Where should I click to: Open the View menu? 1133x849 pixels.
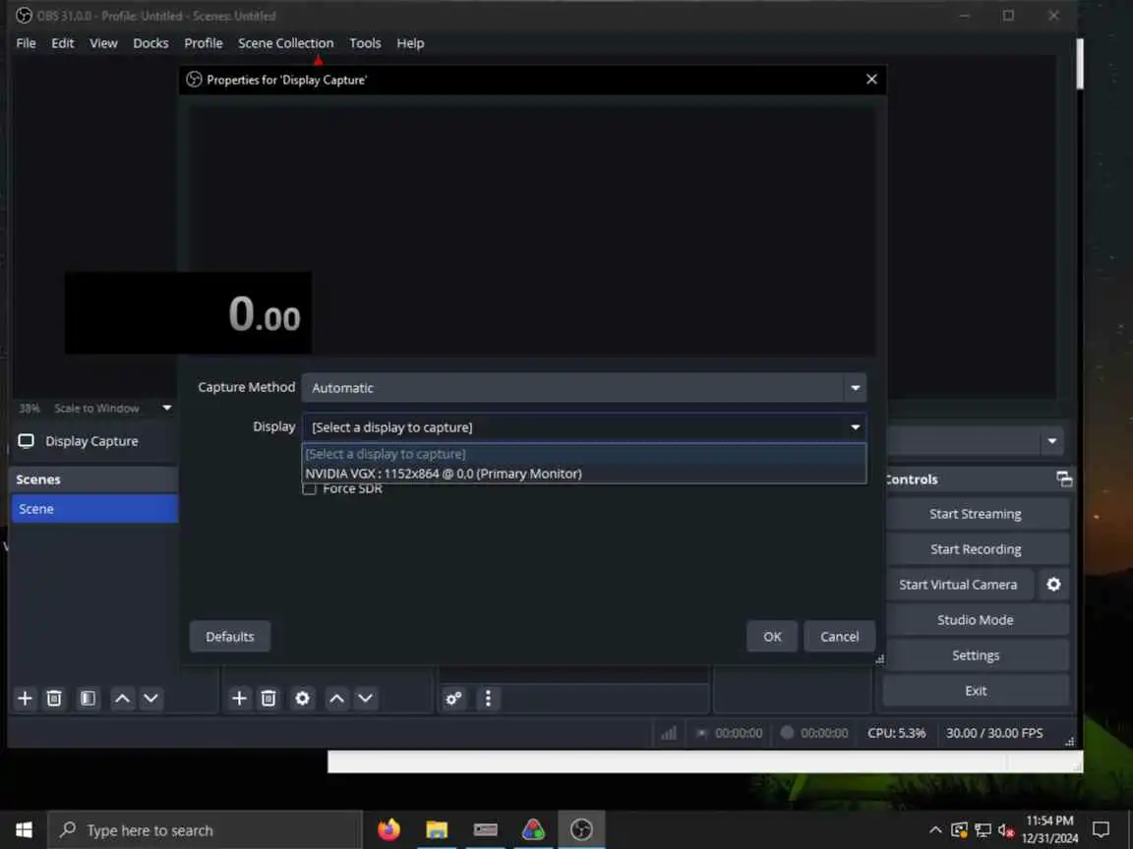coord(103,43)
